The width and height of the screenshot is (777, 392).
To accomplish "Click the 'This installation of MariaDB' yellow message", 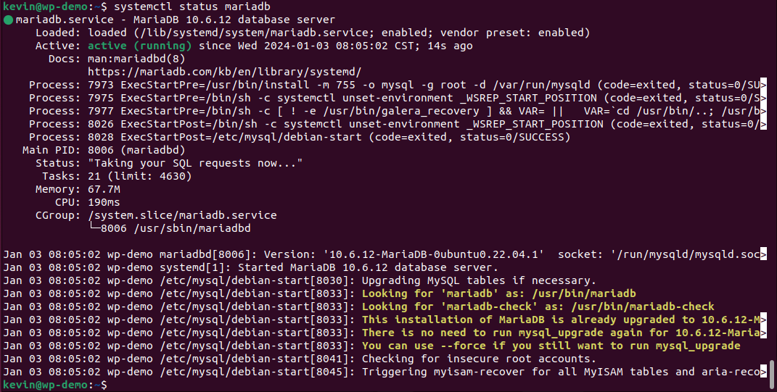I will click(561, 320).
